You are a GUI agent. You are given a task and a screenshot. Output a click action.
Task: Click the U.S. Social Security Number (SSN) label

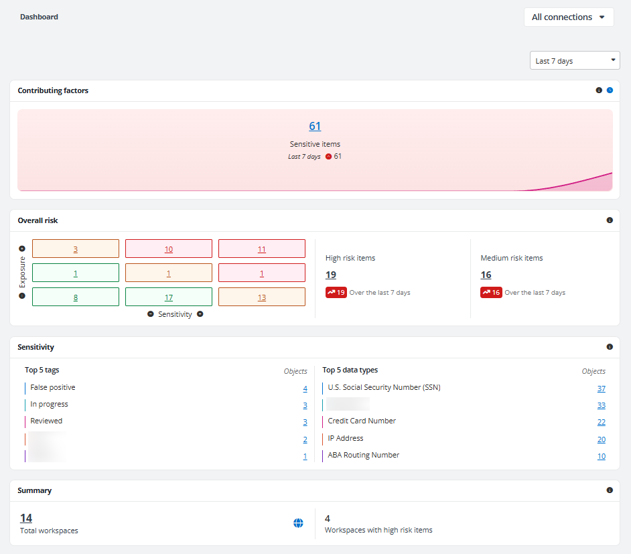[384, 387]
